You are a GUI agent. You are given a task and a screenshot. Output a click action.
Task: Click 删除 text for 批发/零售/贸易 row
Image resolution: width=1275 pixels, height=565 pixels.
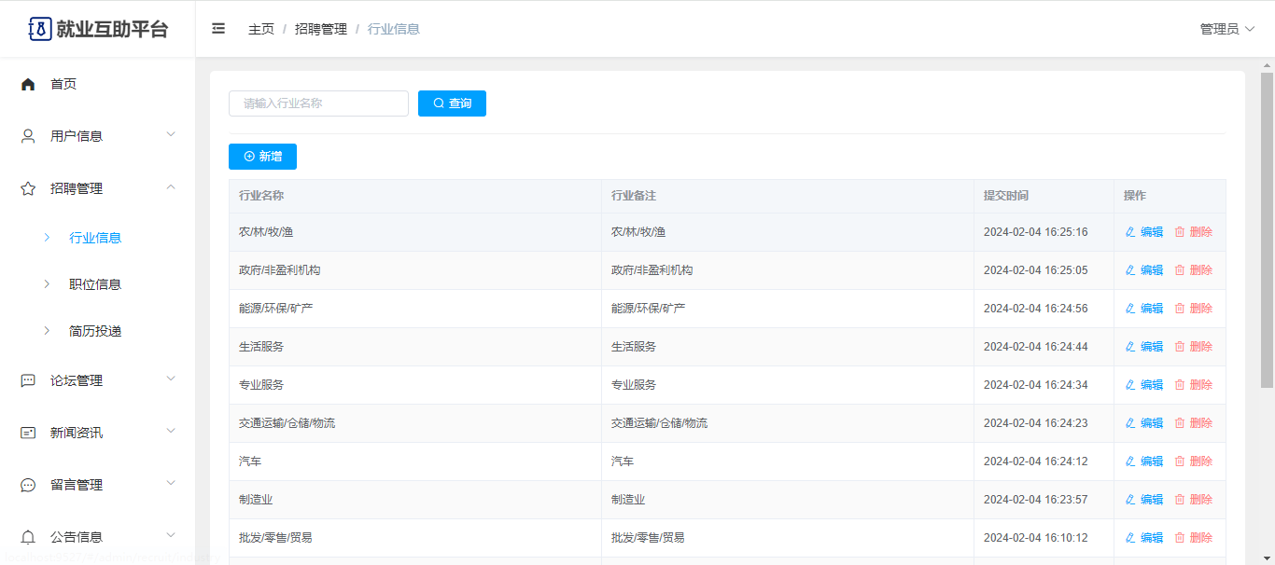(1201, 538)
